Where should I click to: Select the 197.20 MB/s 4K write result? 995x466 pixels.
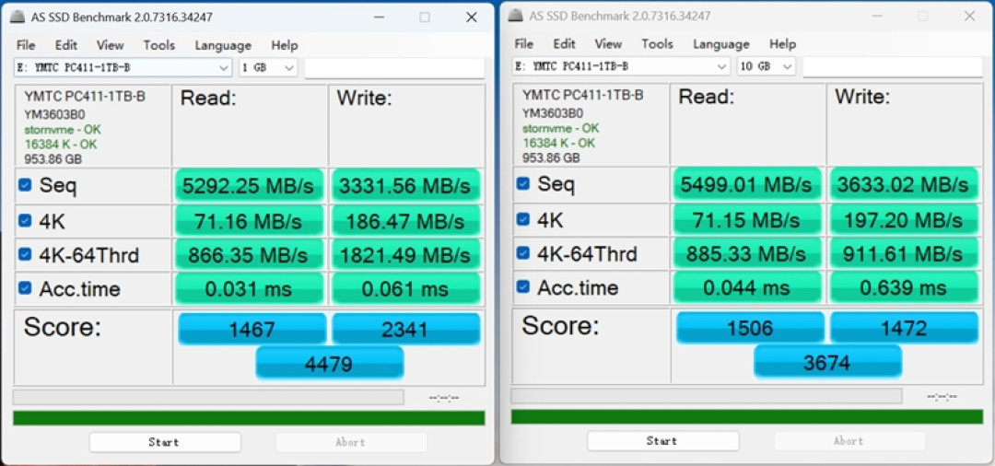[903, 220]
